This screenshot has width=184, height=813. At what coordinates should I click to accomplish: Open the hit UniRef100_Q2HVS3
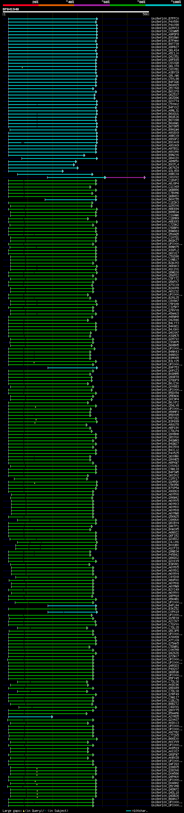165,28
